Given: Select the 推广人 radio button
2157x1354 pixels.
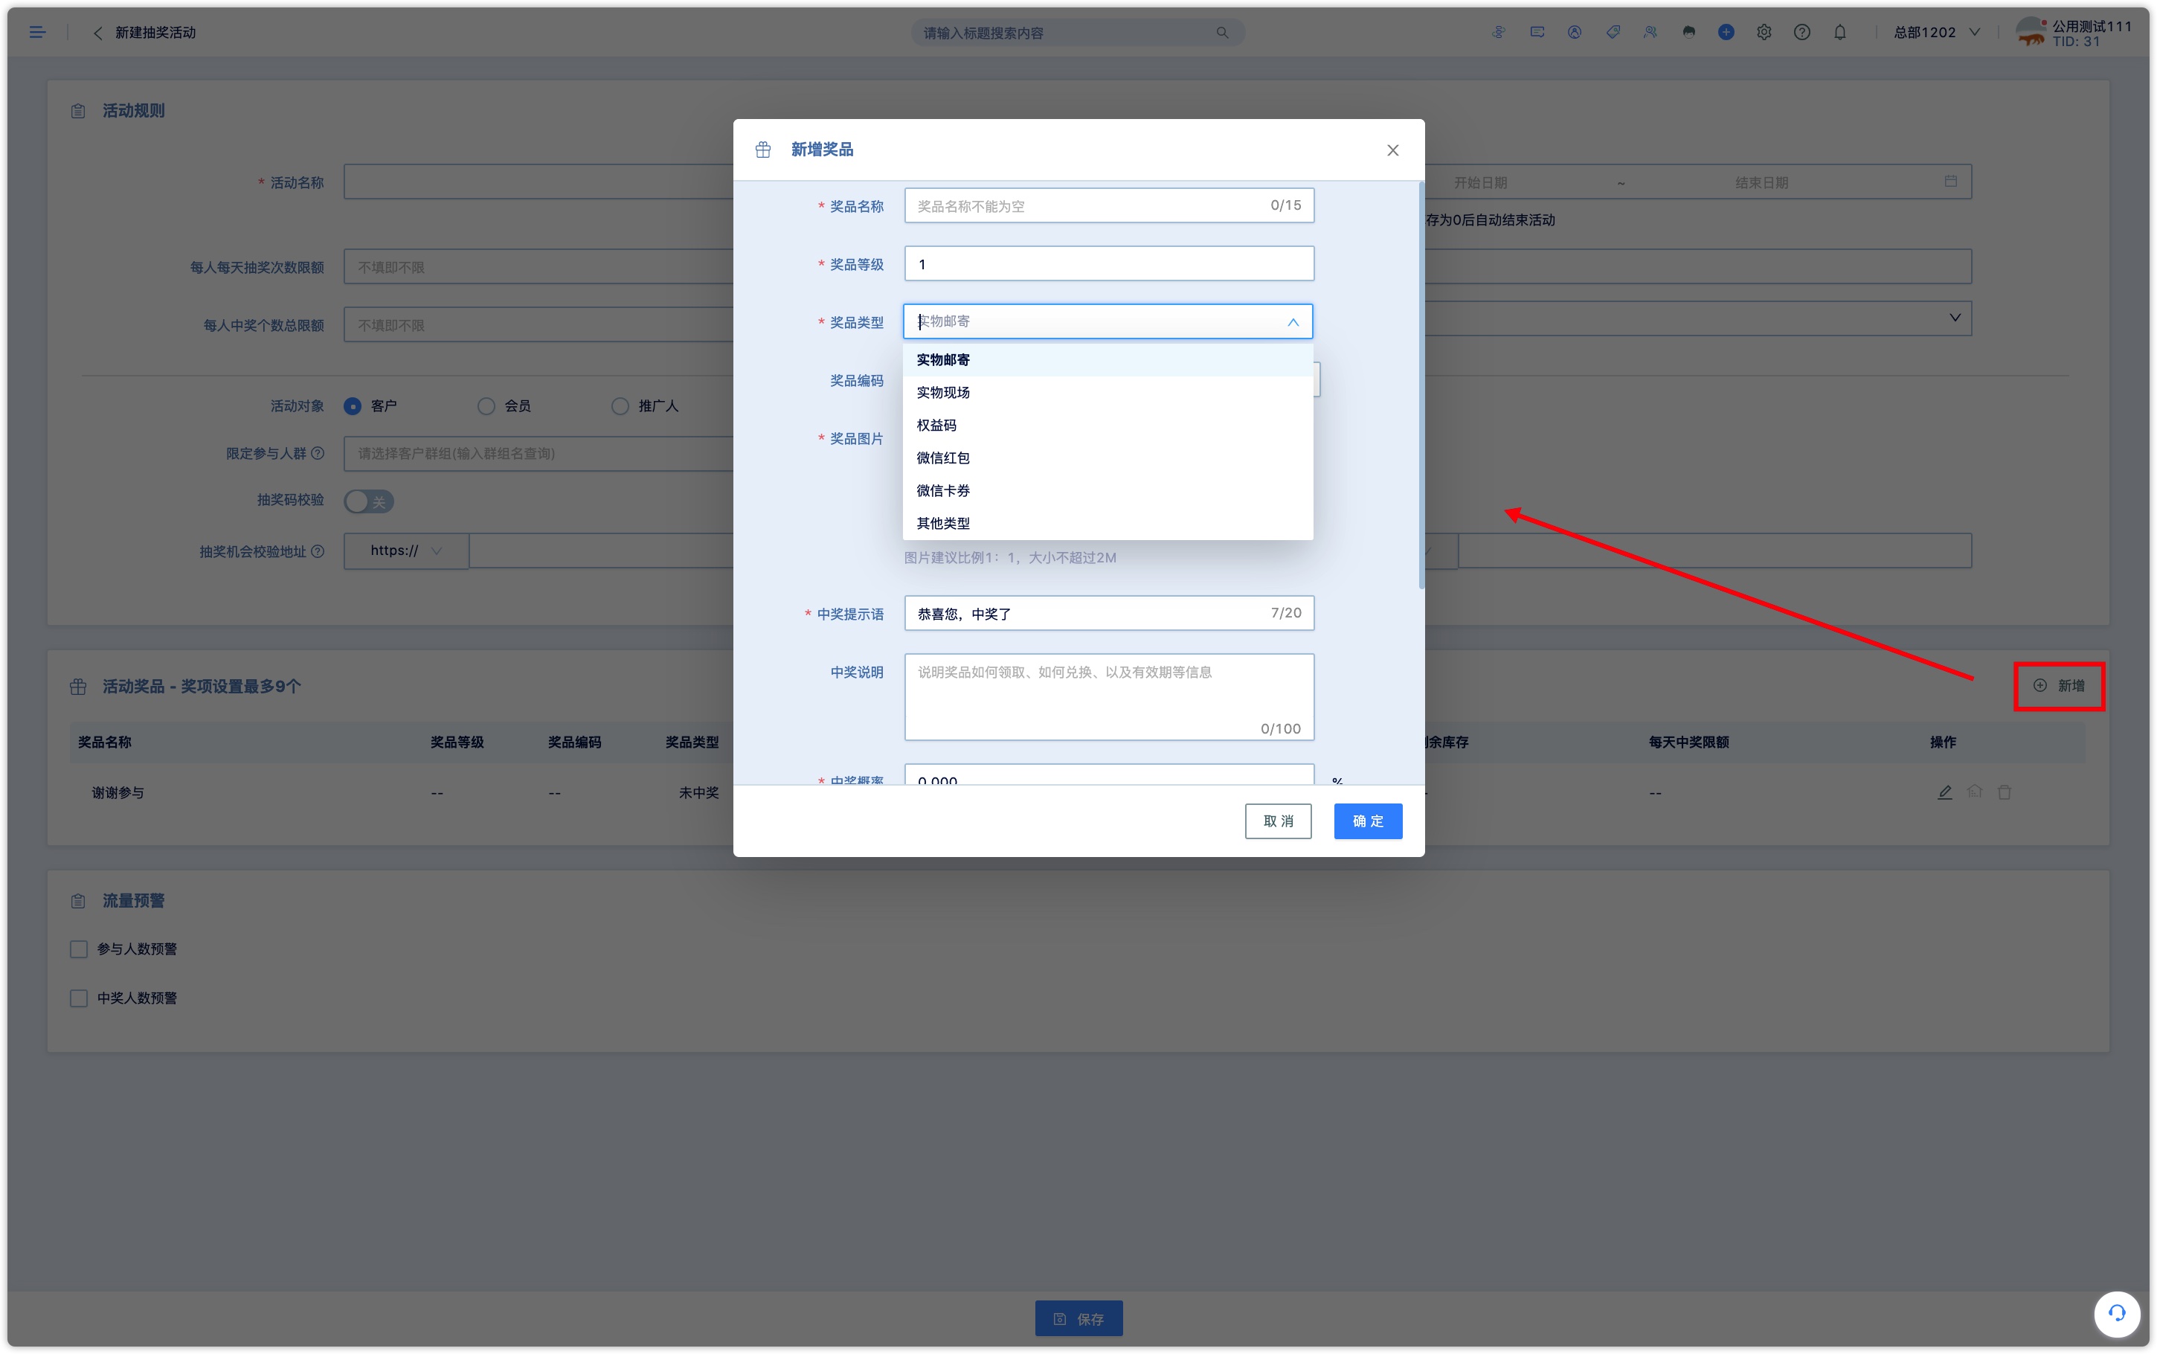Looking at the screenshot, I should click(x=620, y=406).
